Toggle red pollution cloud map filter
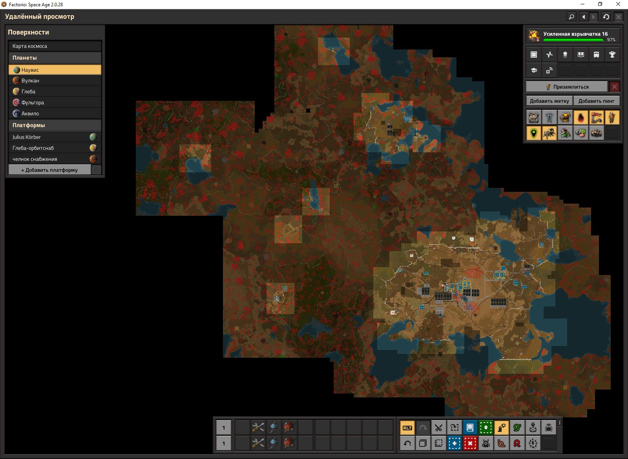 coord(581,117)
